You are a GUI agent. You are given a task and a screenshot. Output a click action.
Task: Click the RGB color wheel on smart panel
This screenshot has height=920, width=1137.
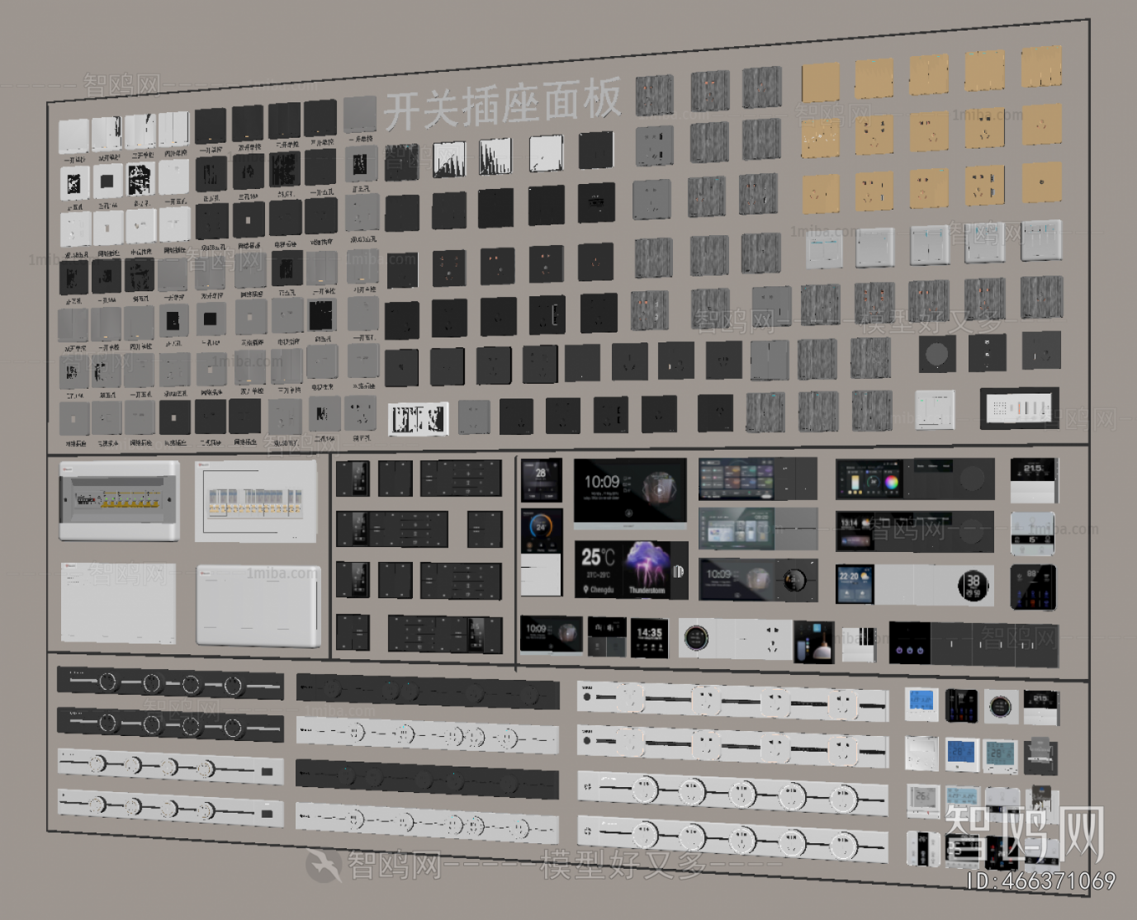tap(890, 481)
